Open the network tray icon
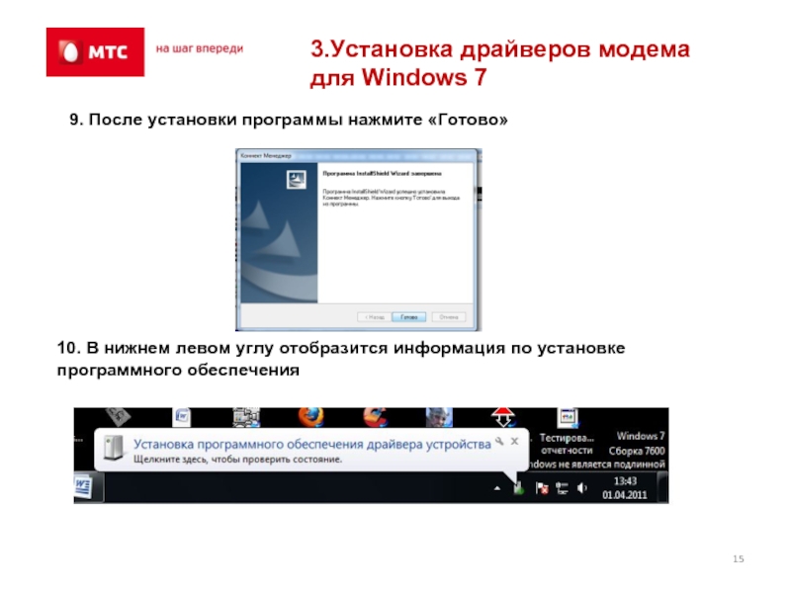This screenshot has width=791, height=593. click(562, 488)
